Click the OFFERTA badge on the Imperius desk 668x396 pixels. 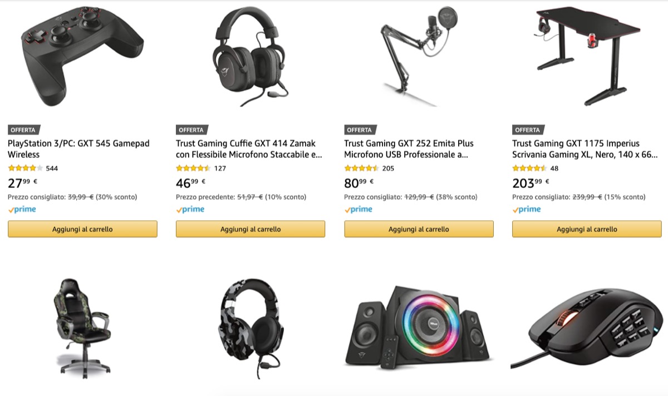coord(527,130)
